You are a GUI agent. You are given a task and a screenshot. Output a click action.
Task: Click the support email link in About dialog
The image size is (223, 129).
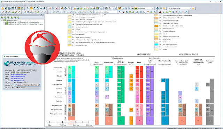point(18,74)
